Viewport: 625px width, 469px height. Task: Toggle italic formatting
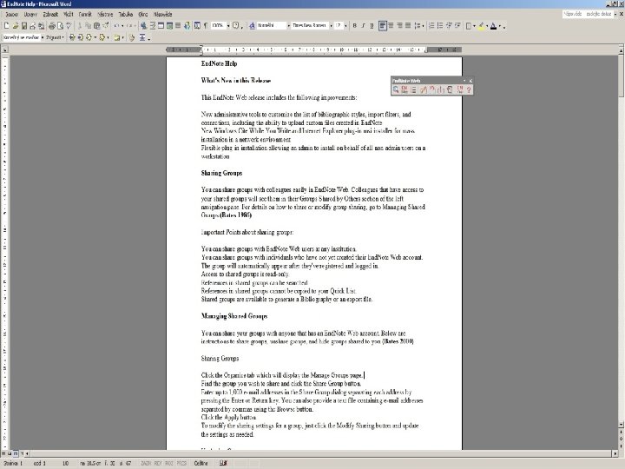[363, 26]
